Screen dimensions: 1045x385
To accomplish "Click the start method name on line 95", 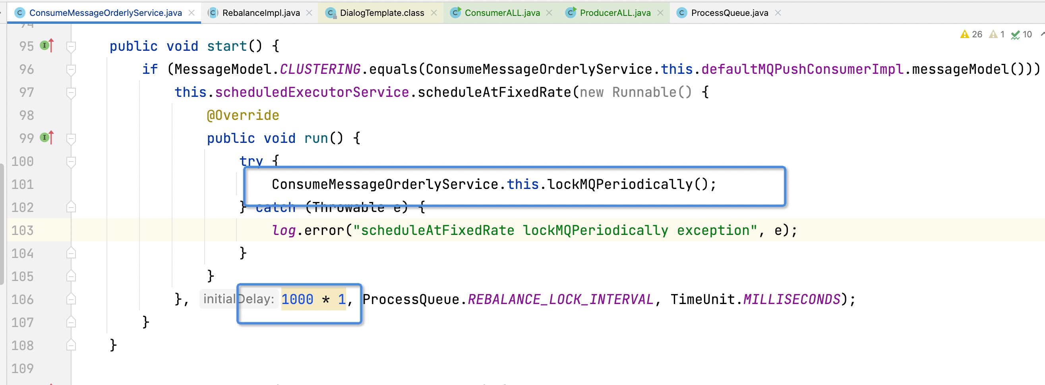I will point(226,46).
